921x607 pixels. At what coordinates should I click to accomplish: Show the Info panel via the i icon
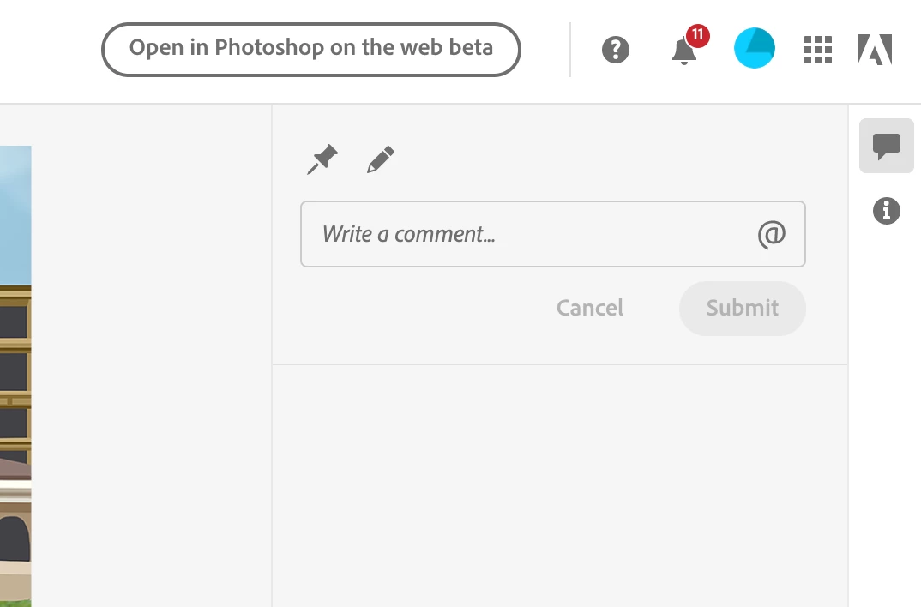click(x=887, y=210)
